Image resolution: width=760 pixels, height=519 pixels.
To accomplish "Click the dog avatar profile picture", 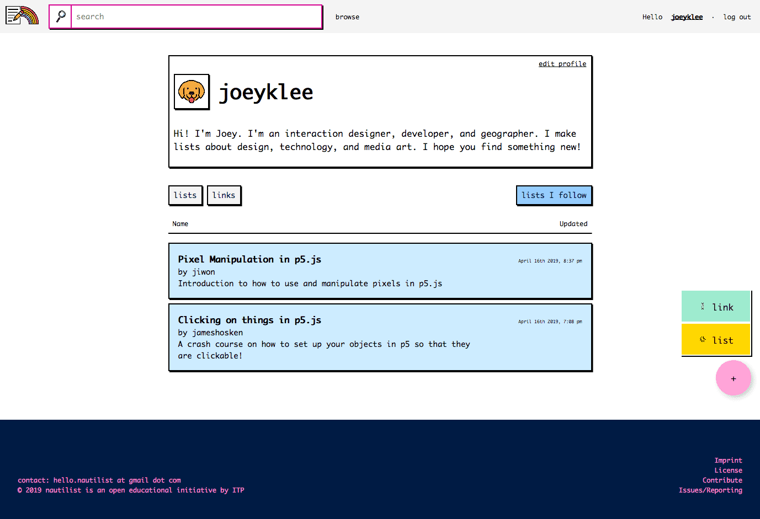I will tap(192, 92).
